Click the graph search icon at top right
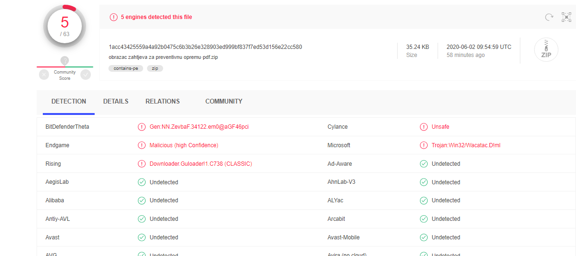This screenshot has height=256, width=576. (566, 17)
